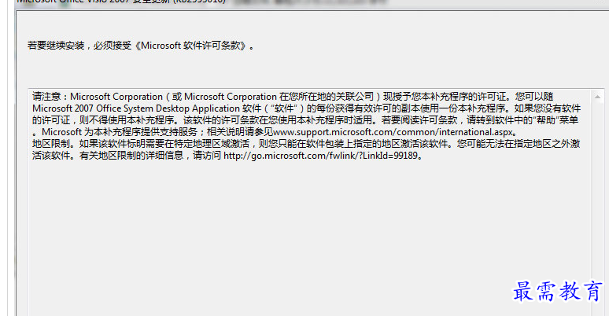Click the support.microsoft.com international.aspx URL text
Screen dimensions: 609x316
pyautogui.click(x=393, y=132)
